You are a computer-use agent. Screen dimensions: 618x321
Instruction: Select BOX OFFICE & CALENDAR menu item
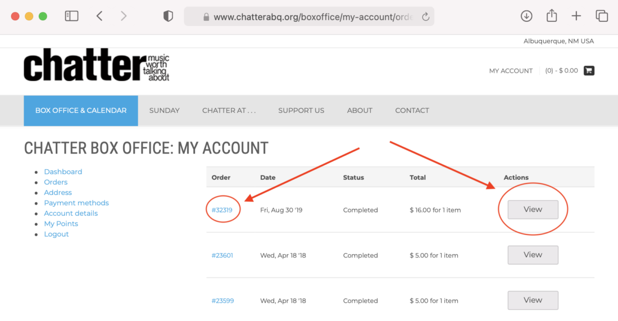81,111
